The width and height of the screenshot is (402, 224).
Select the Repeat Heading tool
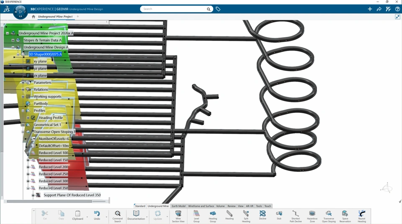pos(362,214)
